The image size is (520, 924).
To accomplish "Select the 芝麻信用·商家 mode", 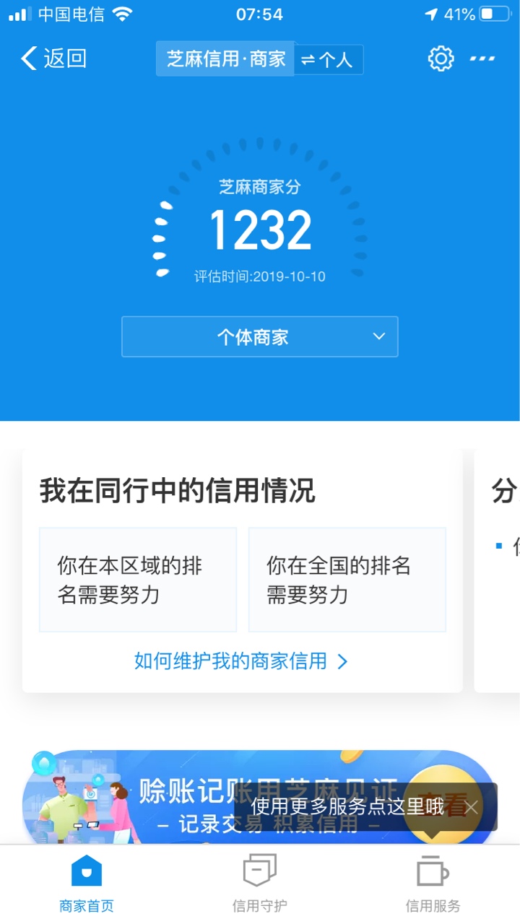I will pyautogui.click(x=226, y=58).
